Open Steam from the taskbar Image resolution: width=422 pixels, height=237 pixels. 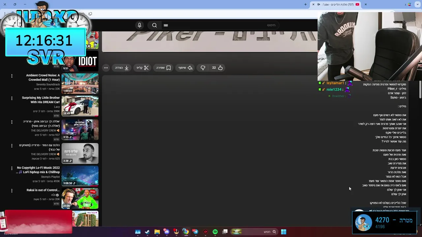pos(147,232)
